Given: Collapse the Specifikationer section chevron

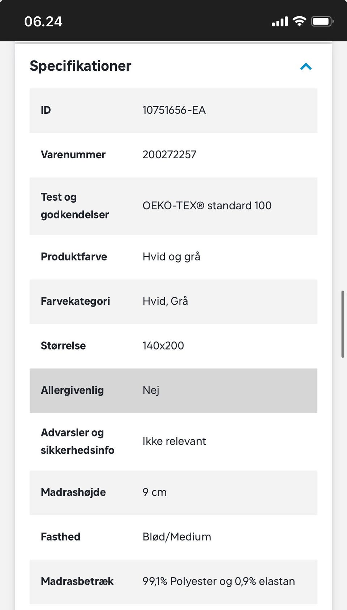Looking at the screenshot, I should [306, 67].
